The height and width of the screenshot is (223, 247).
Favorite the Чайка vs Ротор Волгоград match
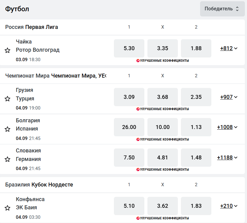[x=8, y=50]
